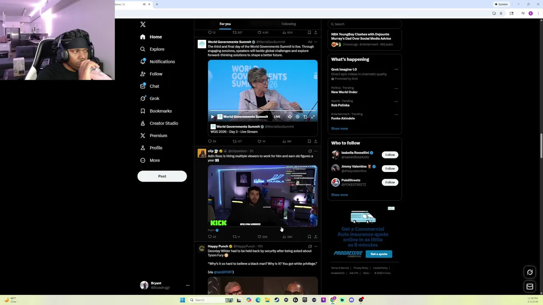The image size is (543, 305).
Task: Reply to the World Governments Summit post
Action: pos(212,141)
